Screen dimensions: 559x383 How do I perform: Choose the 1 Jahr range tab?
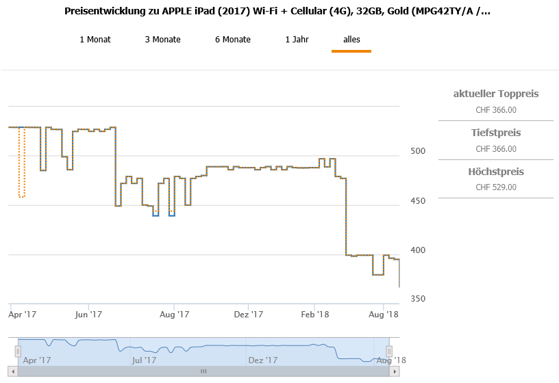pos(297,40)
